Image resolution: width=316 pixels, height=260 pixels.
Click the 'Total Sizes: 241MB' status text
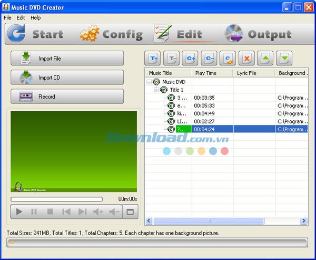(x=28, y=233)
